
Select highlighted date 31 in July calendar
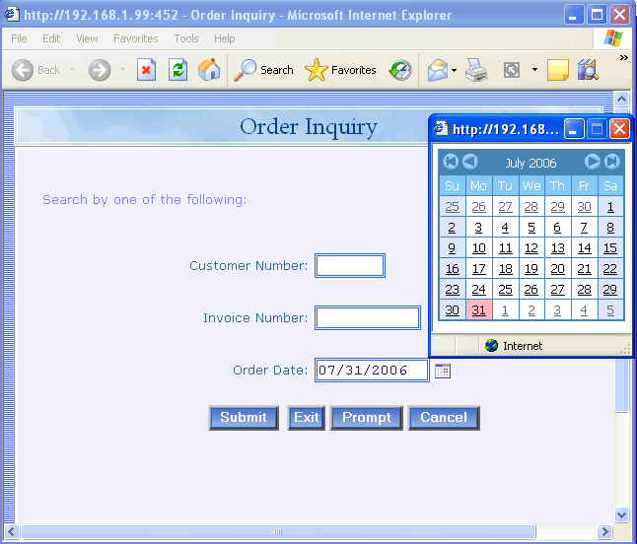point(478,310)
